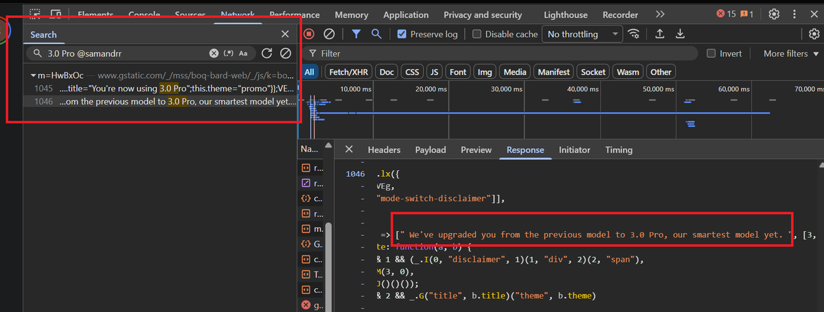Filter requests by CSS type
This screenshot has height=312, width=824.
[x=412, y=72]
